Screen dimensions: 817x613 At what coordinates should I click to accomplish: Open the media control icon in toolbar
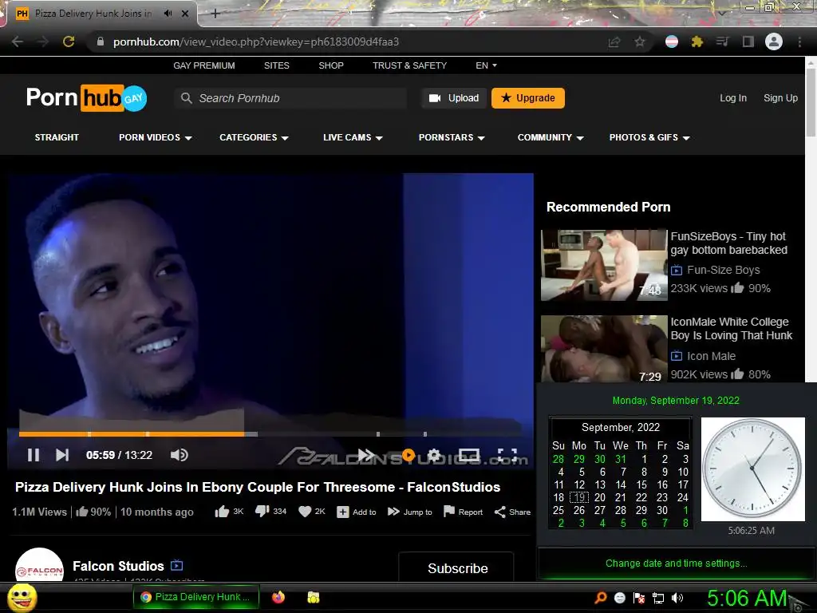pos(723,42)
